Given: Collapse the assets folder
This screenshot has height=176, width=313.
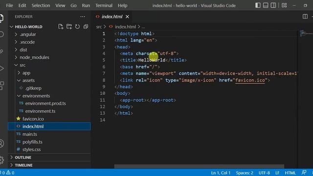Looking at the screenshot, I should tap(19, 80).
